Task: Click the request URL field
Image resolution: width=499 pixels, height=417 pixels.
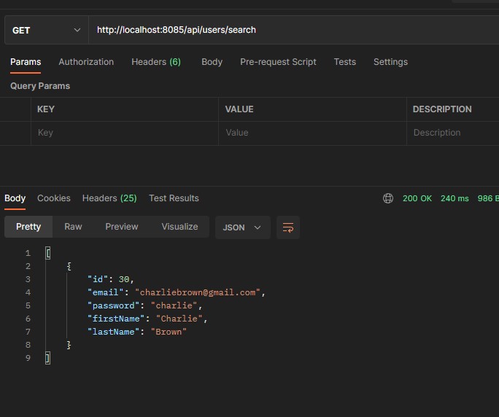Action: (x=292, y=30)
